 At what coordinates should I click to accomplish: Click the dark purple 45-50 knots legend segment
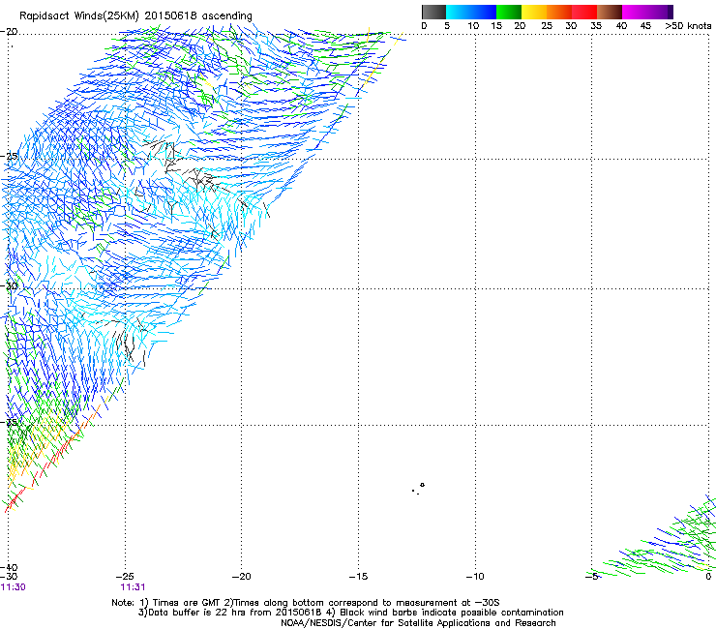click(660, 12)
